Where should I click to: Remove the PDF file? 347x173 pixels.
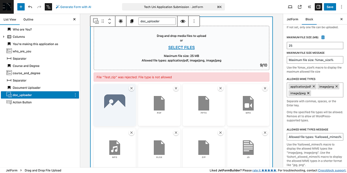tap(176, 88)
